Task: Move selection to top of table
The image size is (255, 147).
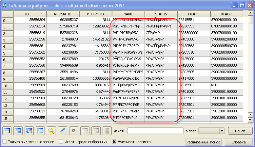Action: click(x=18, y=131)
